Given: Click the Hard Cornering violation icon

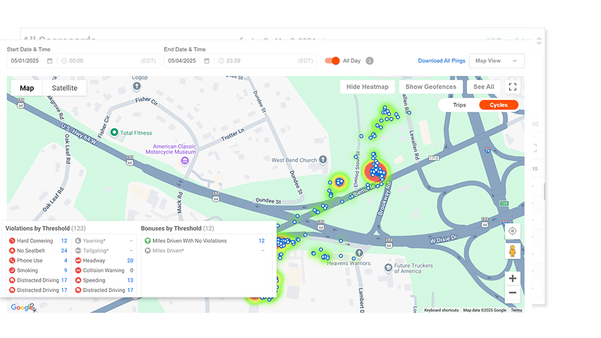Looking at the screenshot, I should click(x=12, y=240).
